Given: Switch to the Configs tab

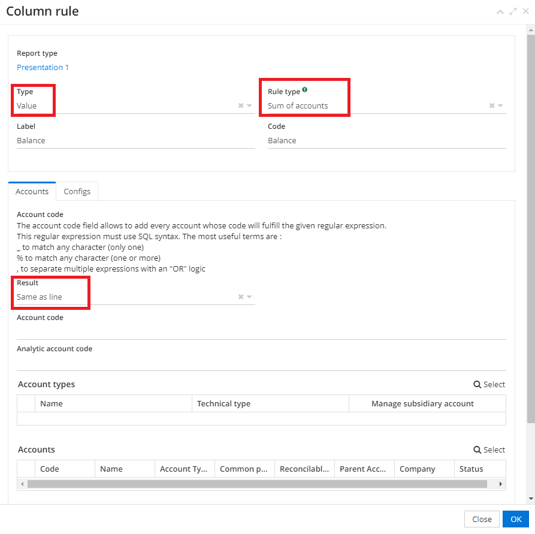Looking at the screenshot, I should point(77,191).
